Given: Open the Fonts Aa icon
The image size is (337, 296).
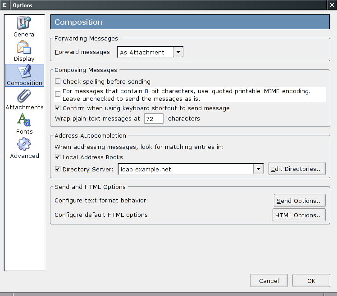Looking at the screenshot, I should 24,120.
